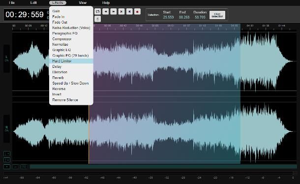Click vertical zoom-out button at bottom left

pyautogui.click(x=7, y=160)
